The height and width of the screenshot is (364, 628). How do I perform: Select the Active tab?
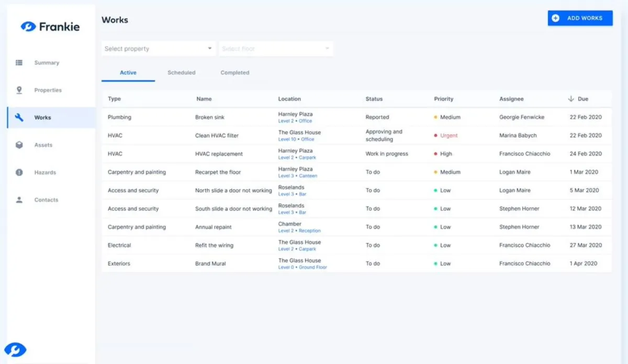pyautogui.click(x=128, y=73)
